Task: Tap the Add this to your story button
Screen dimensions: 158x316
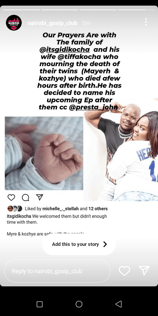Action: coord(79,244)
